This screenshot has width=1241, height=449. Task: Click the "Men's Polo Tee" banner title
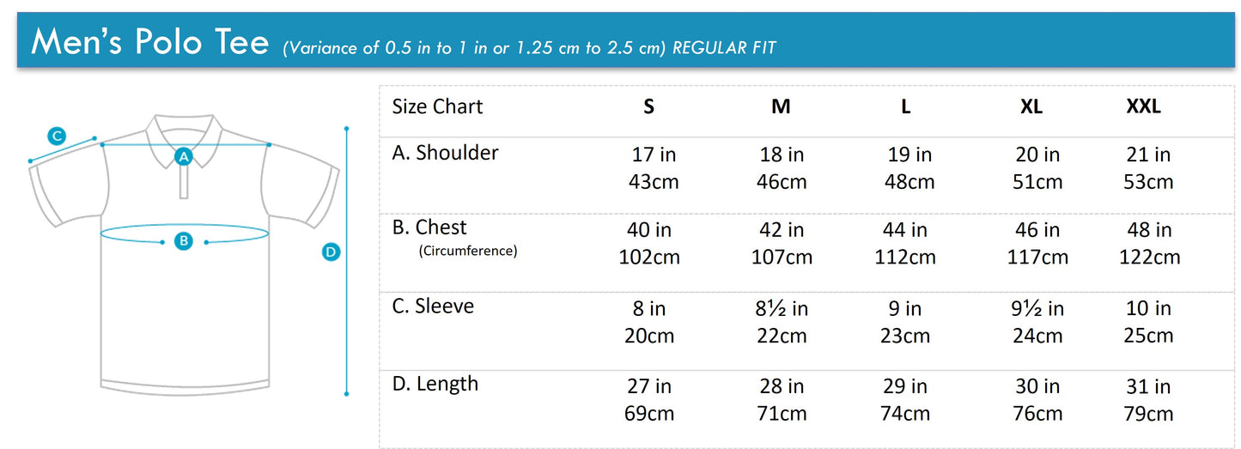coord(150,41)
